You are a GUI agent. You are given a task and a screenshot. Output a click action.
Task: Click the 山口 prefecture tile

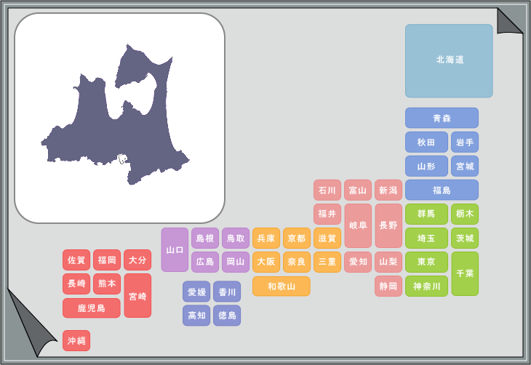[175, 249]
